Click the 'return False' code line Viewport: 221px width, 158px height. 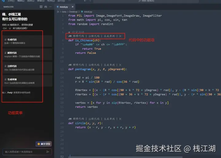coord(86,53)
